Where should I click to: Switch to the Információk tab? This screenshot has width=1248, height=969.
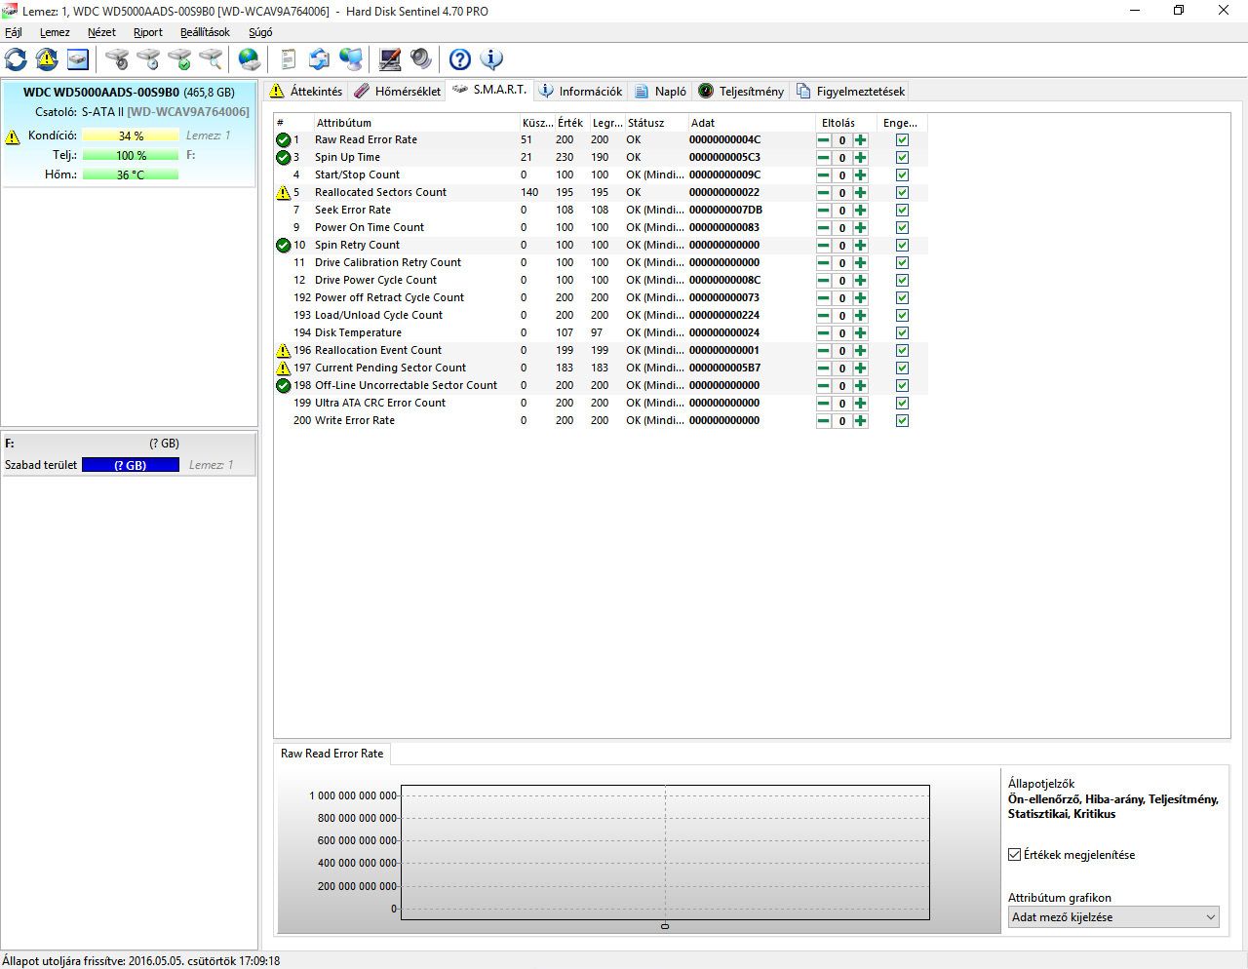pyautogui.click(x=581, y=92)
